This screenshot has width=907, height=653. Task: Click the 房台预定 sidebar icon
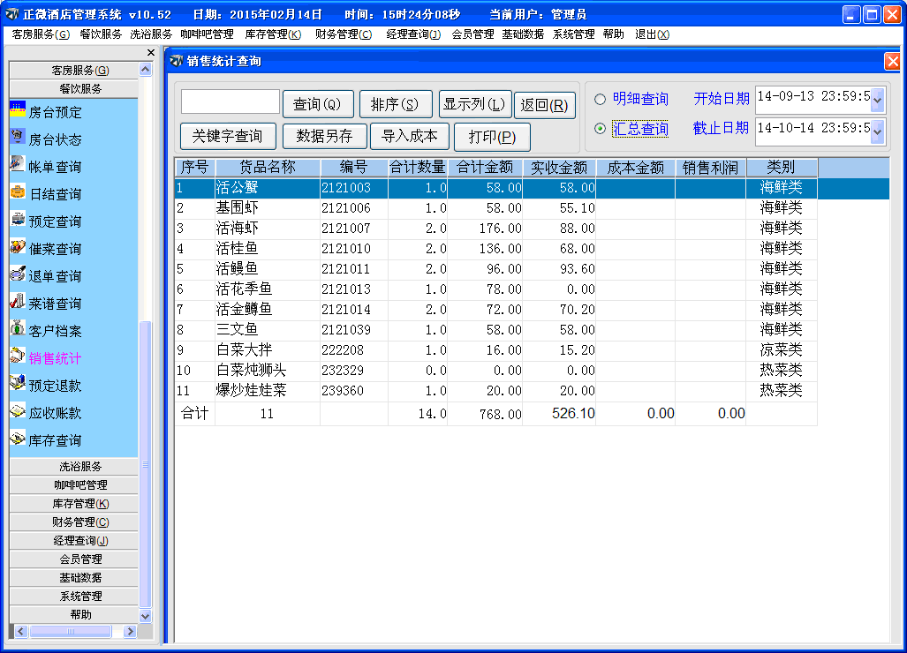pos(18,110)
